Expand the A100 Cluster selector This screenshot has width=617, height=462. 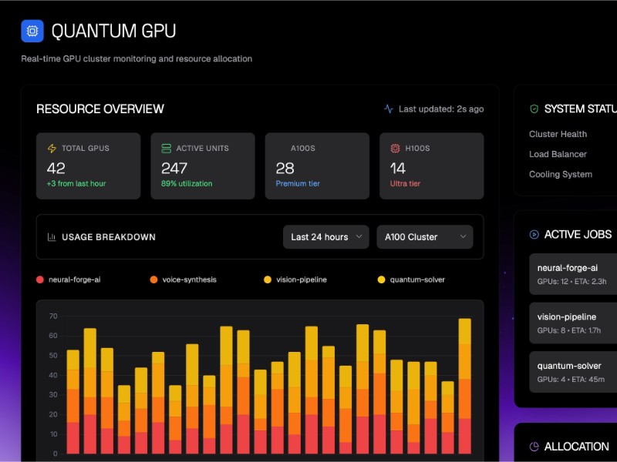(x=424, y=236)
